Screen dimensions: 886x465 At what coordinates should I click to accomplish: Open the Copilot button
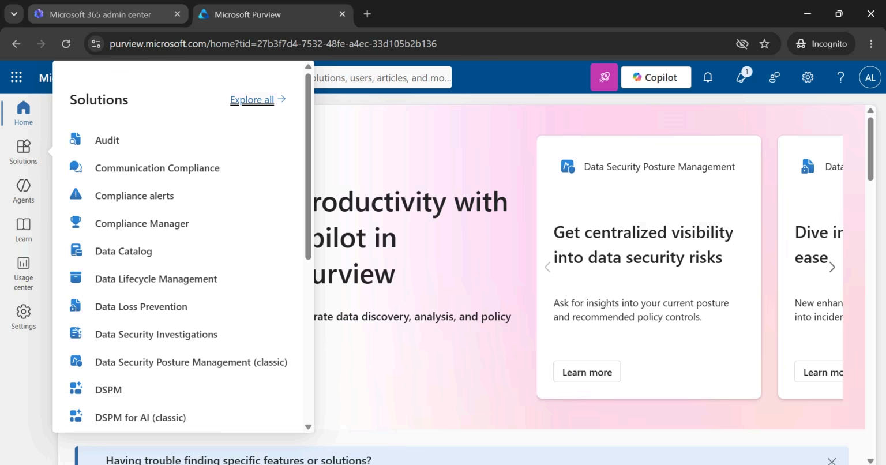[656, 77]
